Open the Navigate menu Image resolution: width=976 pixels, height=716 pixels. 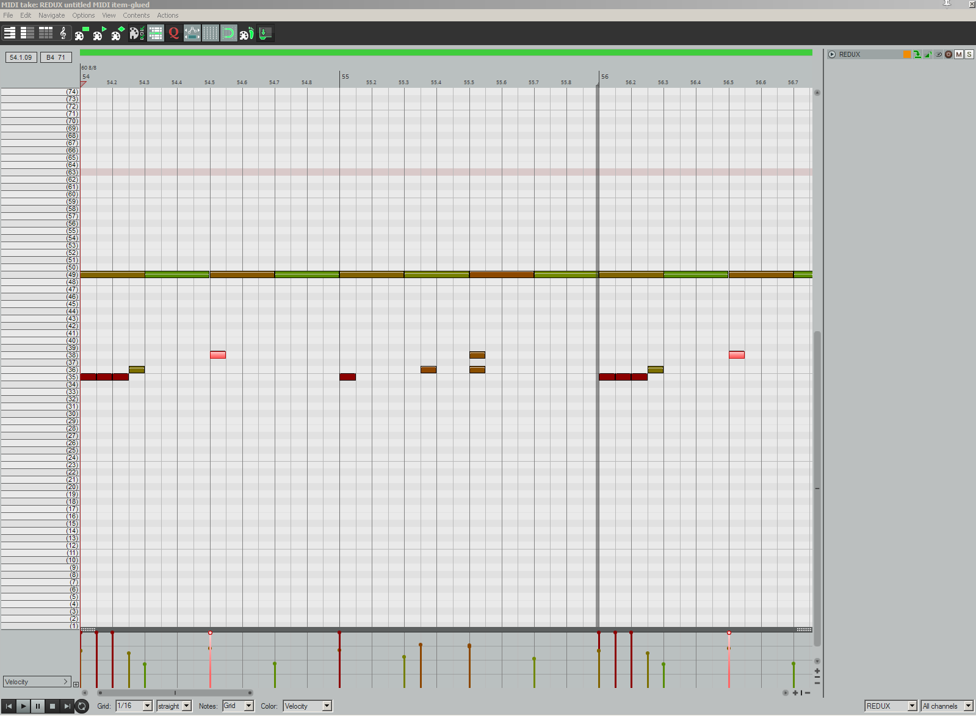tap(51, 15)
